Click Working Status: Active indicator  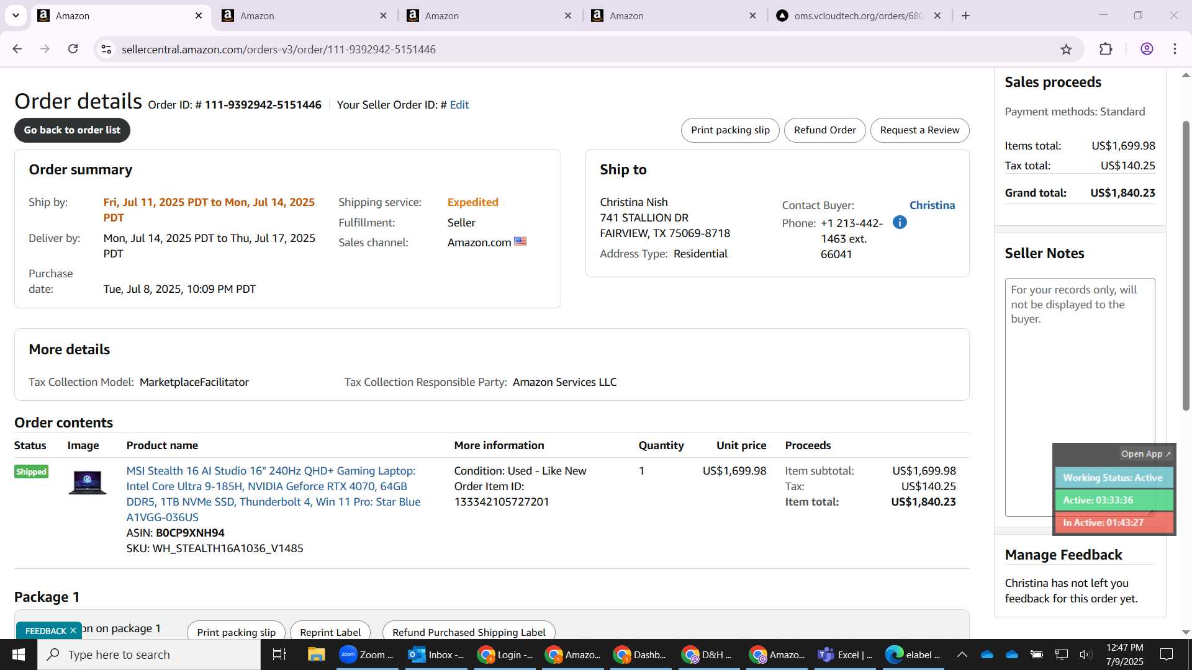1113,478
